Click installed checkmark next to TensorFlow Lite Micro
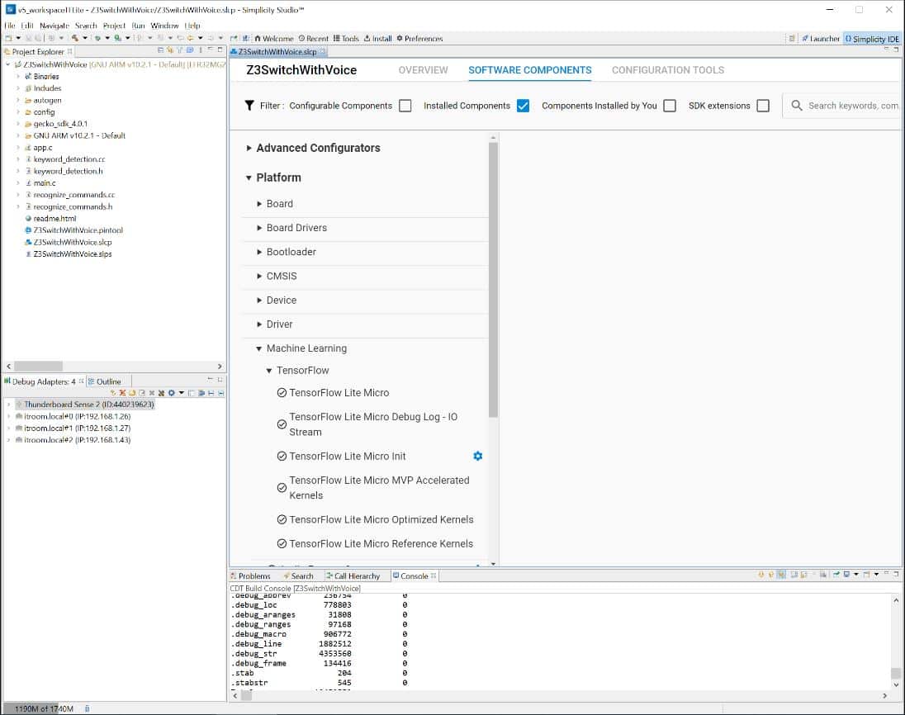 tap(282, 393)
